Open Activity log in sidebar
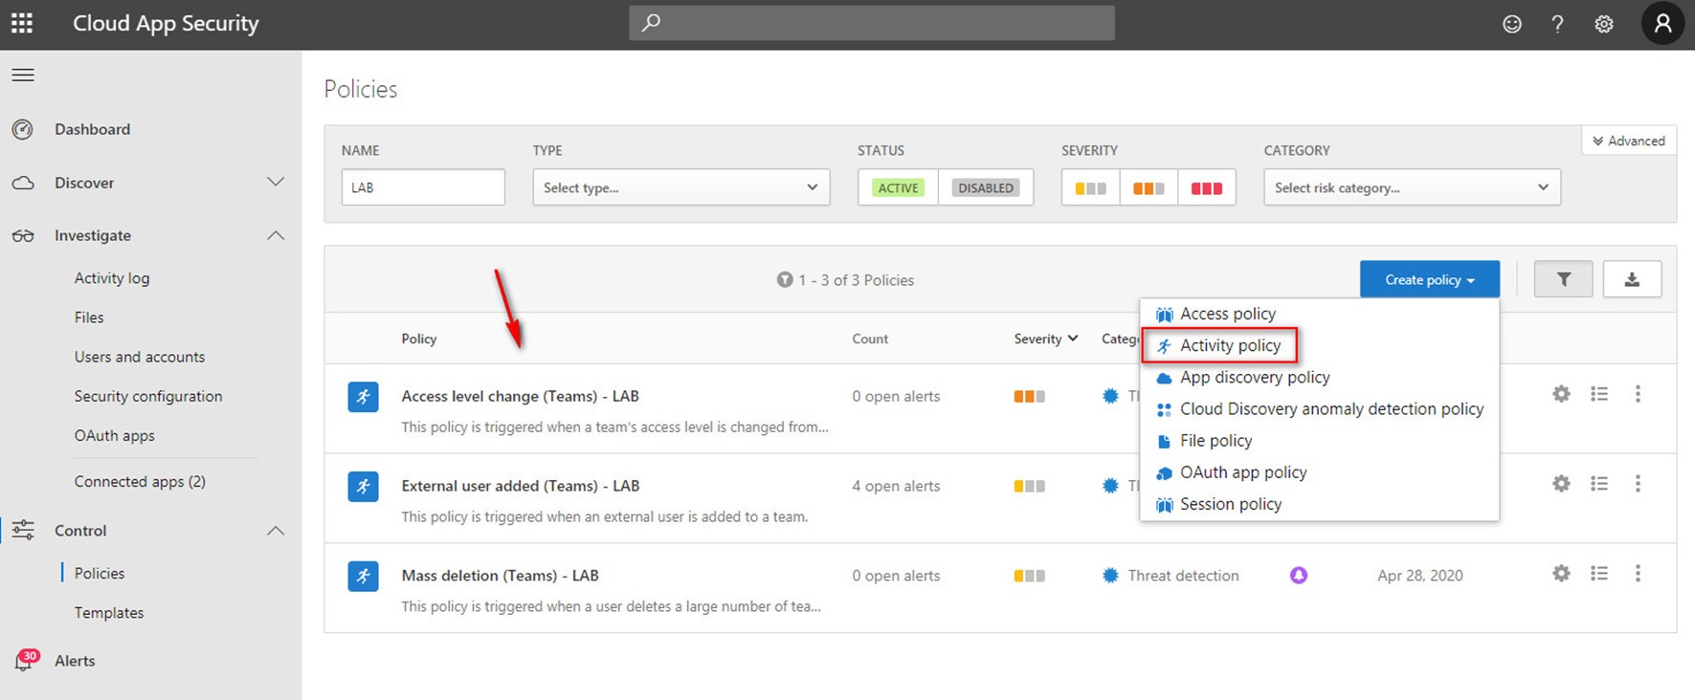Image resolution: width=1695 pixels, height=700 pixels. tap(112, 278)
